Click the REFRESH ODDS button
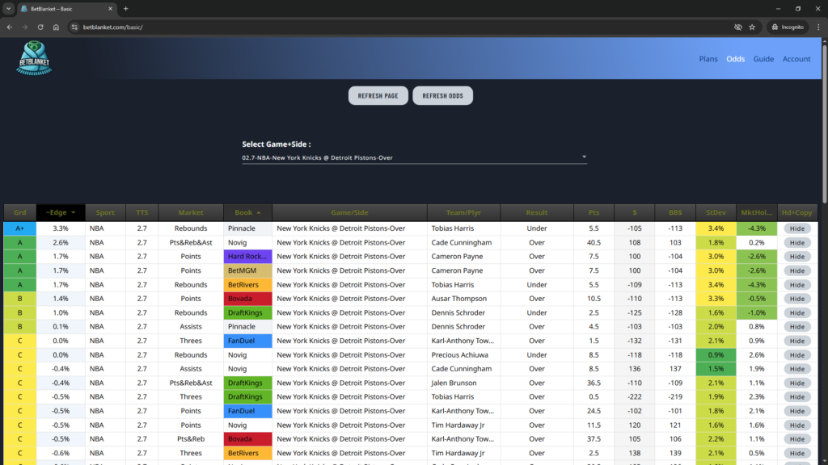The image size is (828, 465). (442, 95)
